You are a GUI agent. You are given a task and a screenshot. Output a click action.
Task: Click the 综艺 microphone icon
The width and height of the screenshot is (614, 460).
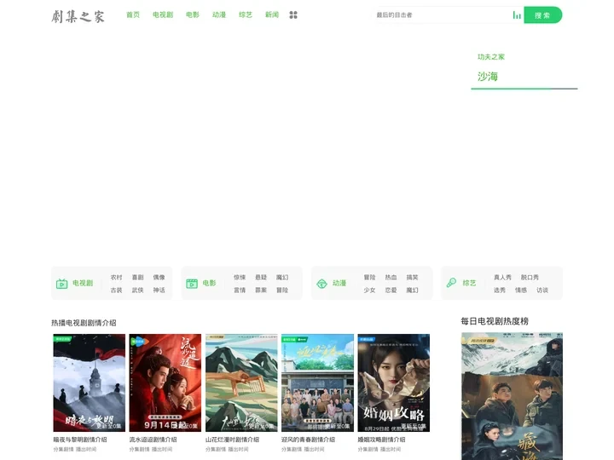pyautogui.click(x=451, y=283)
